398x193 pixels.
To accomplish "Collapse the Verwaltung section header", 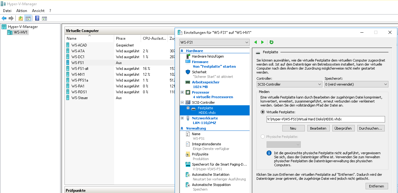I will [182, 128].
